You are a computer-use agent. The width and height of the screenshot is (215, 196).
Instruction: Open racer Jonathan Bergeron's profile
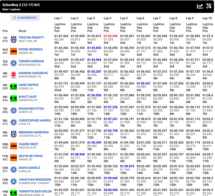tap(35, 180)
